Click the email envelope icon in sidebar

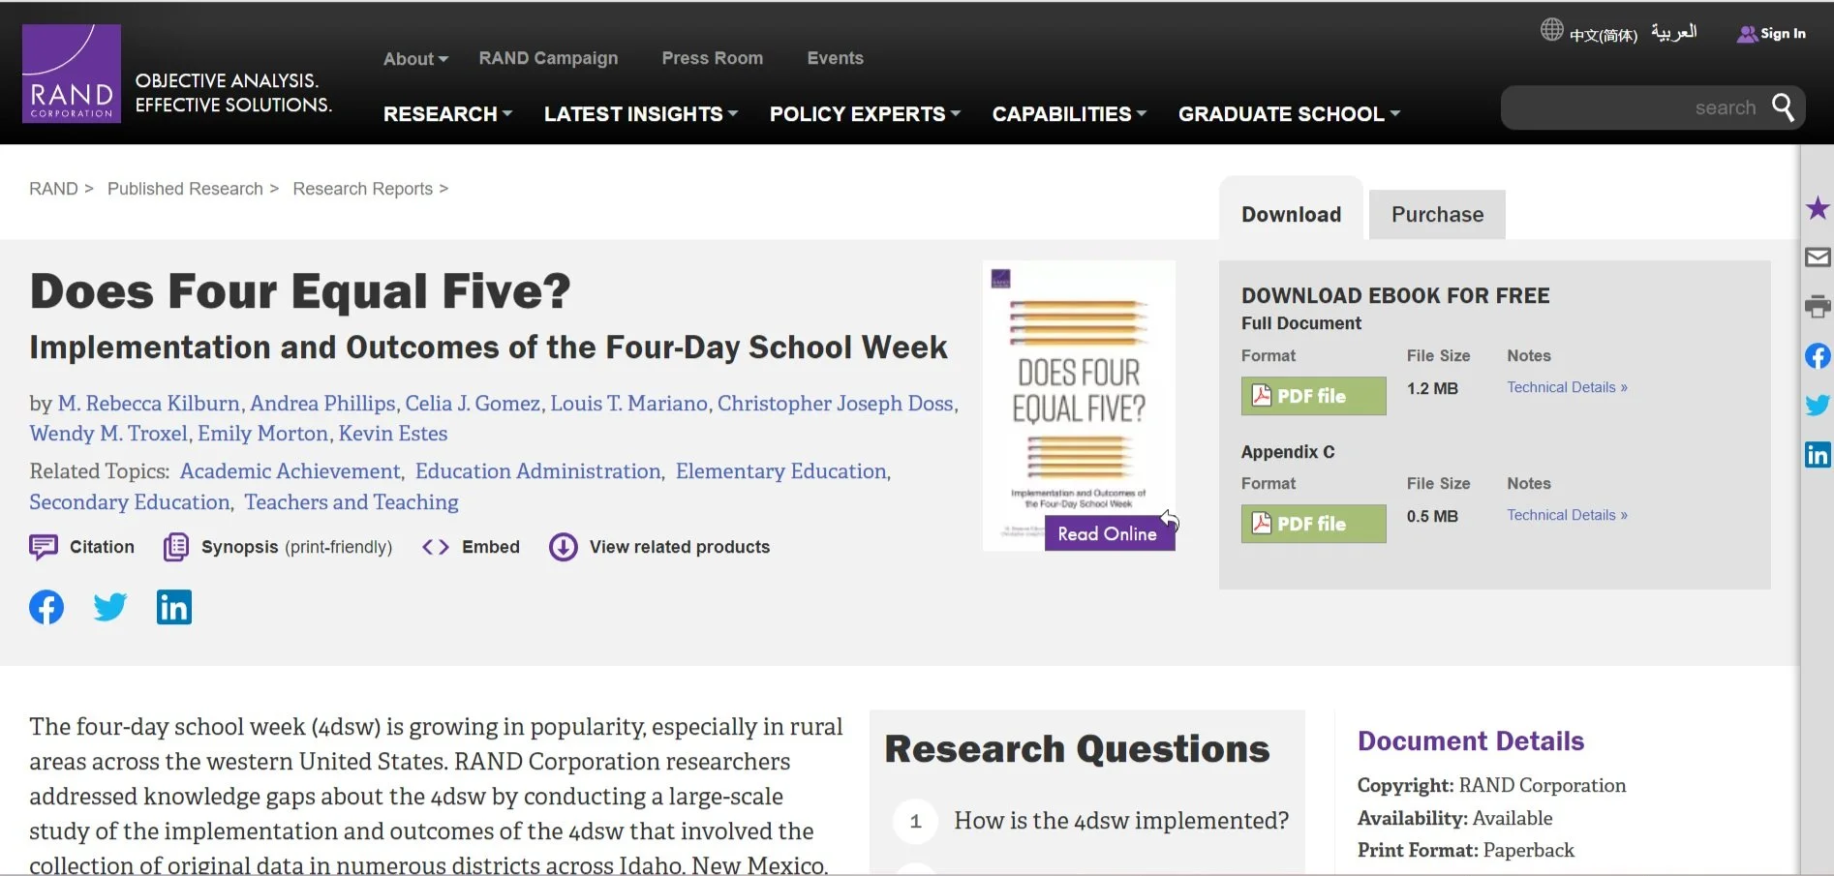coord(1818,257)
